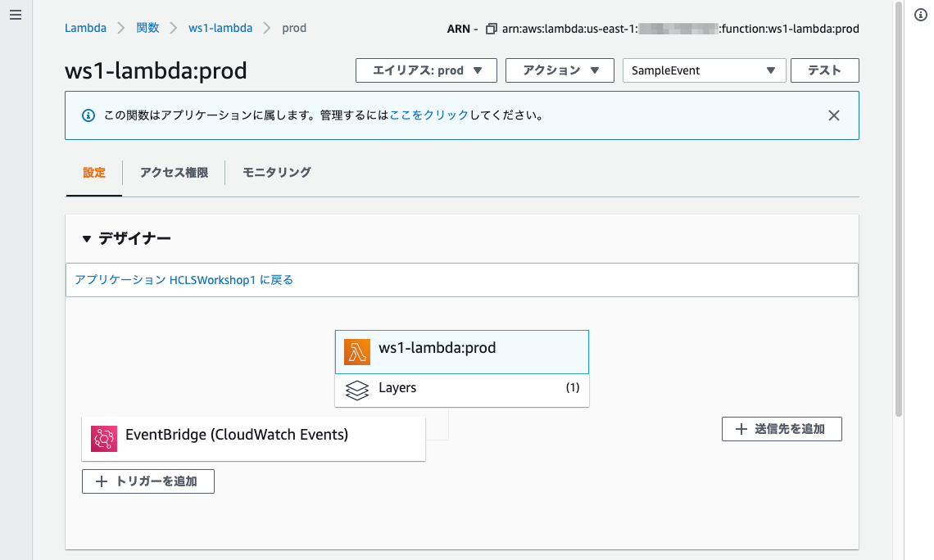Image resolution: width=934 pixels, height=560 pixels.
Task: Click the info icon in the blue banner
Action: point(88,115)
